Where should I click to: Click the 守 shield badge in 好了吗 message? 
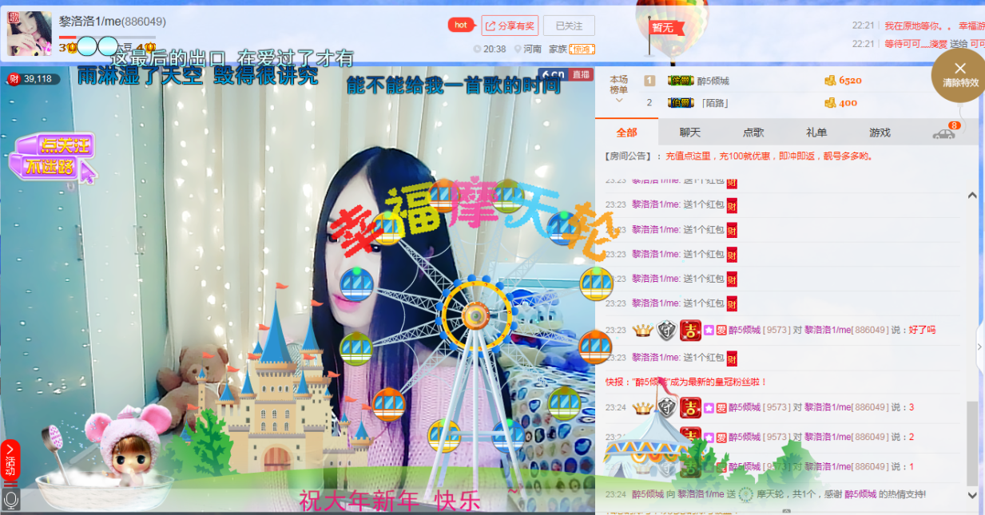[x=666, y=330]
